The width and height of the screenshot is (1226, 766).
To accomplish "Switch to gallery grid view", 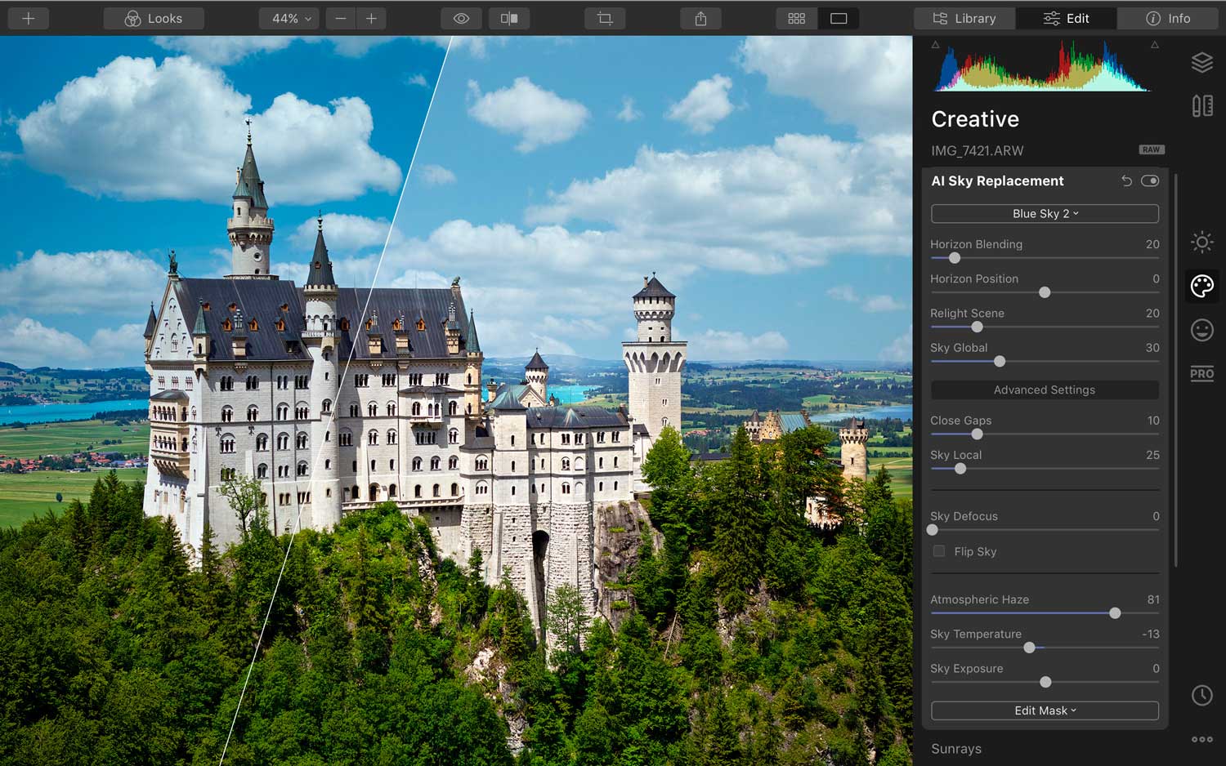I will click(x=797, y=18).
